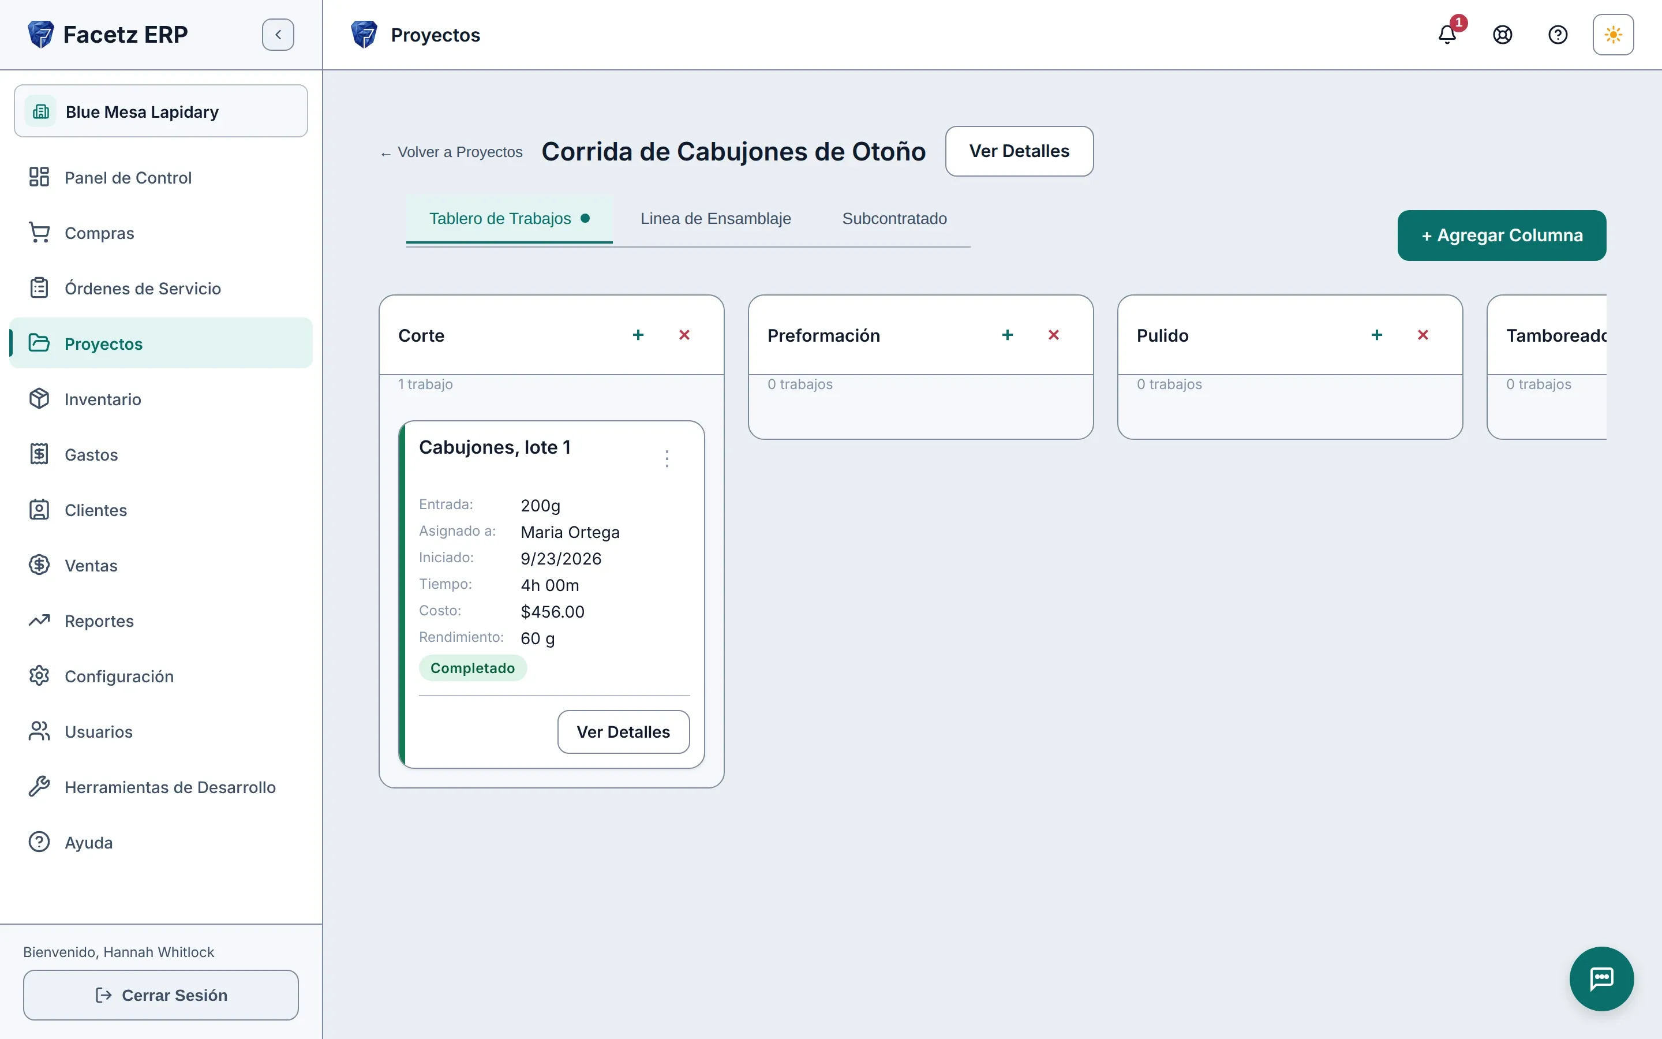
Task: Select Proyectos in the sidebar
Action: [x=160, y=343]
